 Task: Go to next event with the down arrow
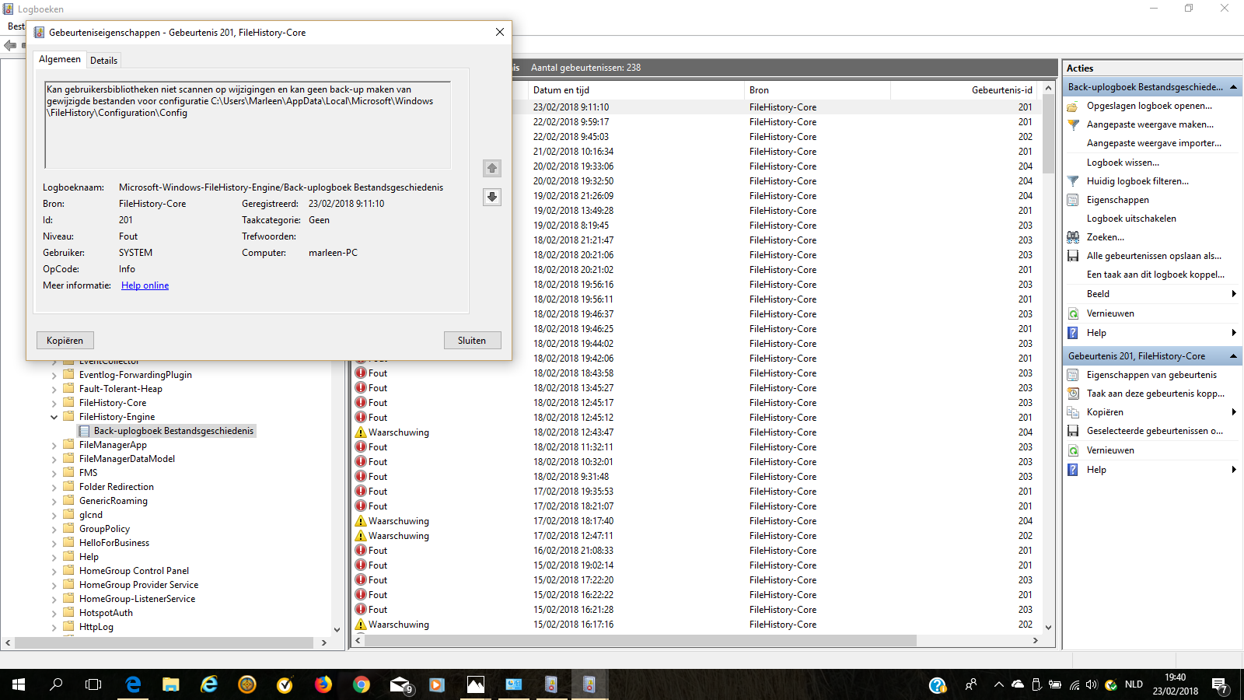click(x=492, y=197)
